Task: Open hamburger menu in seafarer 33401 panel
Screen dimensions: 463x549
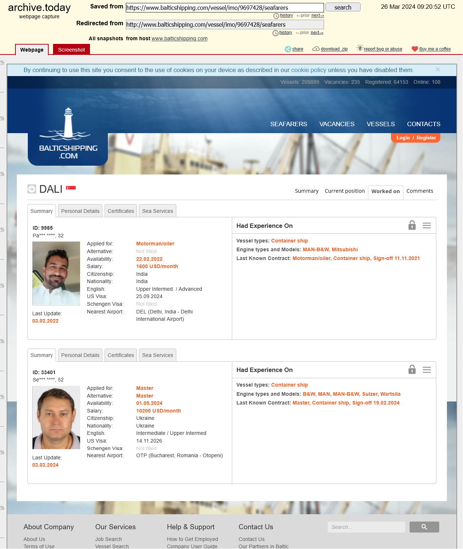Action: (426, 370)
